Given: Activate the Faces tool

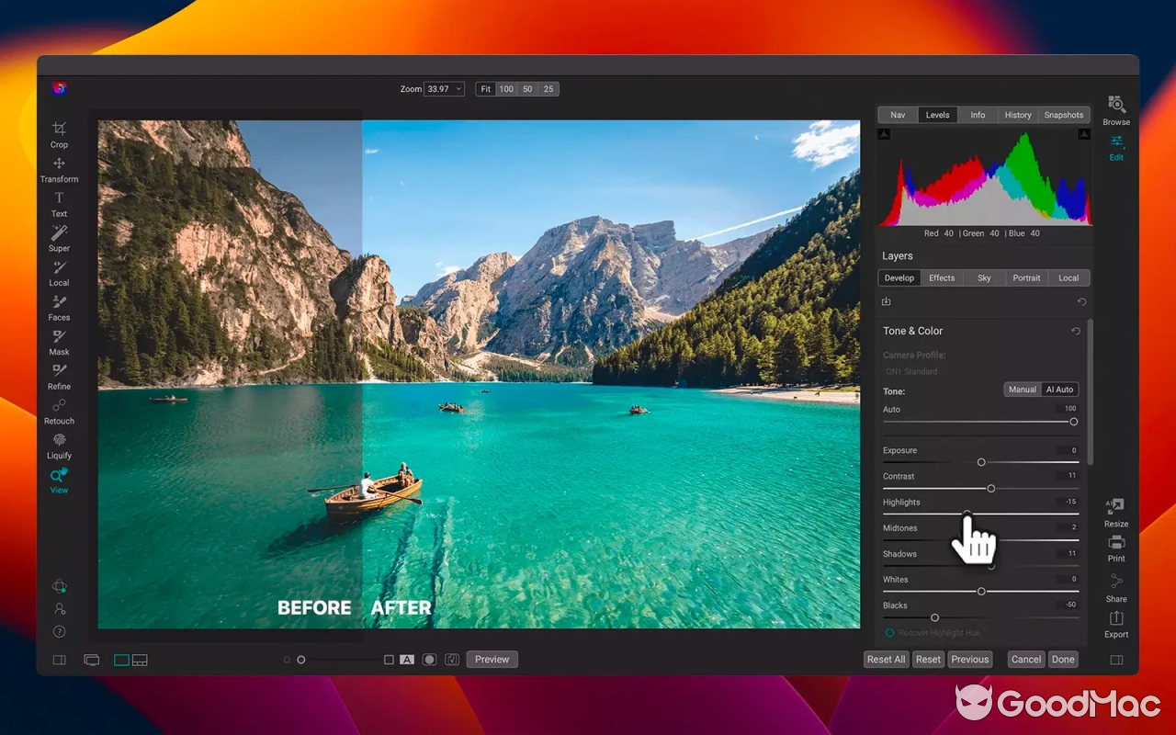Looking at the screenshot, I should pyautogui.click(x=59, y=307).
